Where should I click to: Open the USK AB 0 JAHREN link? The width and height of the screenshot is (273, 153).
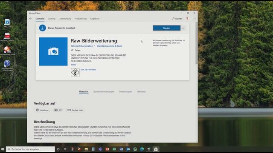[88, 70]
